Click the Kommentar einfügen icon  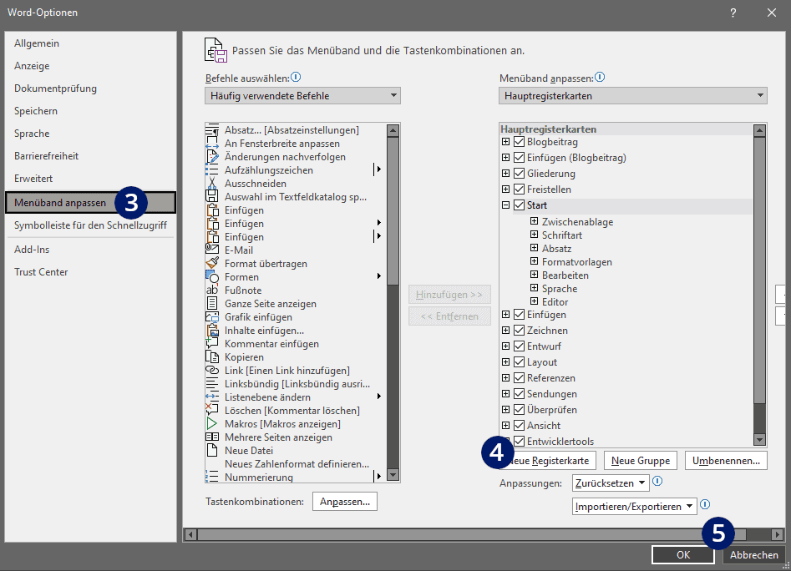click(212, 344)
